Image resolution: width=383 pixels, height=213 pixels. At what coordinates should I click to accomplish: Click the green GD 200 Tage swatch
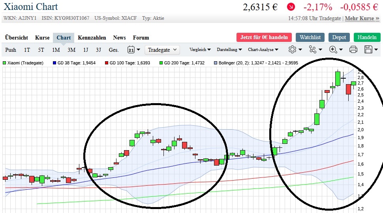[161, 63]
